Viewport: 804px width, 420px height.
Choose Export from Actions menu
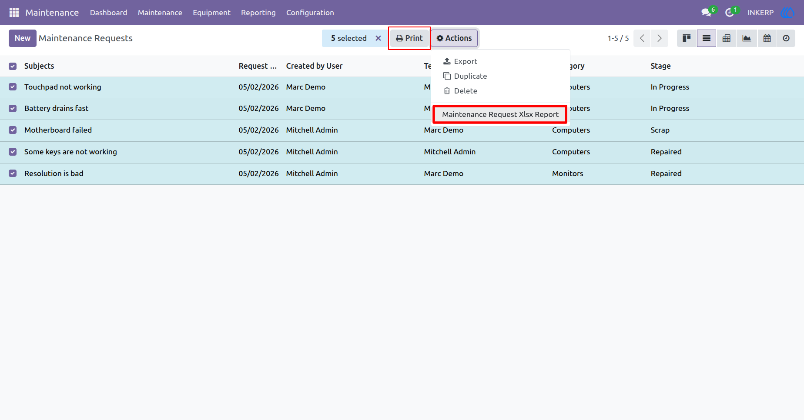click(x=500, y=61)
